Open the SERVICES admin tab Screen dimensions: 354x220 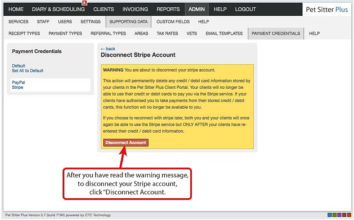[19, 22]
